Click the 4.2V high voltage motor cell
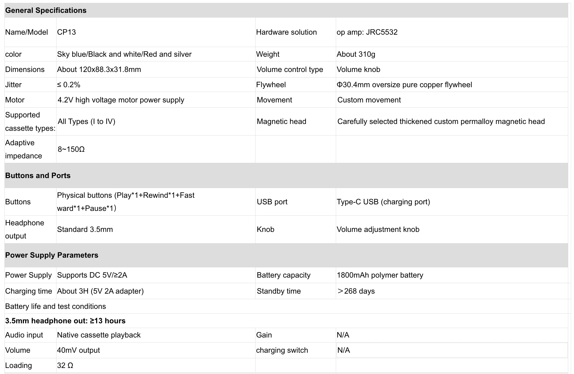574x374 pixels. 156,100
